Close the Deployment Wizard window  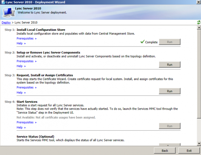(199, 2)
